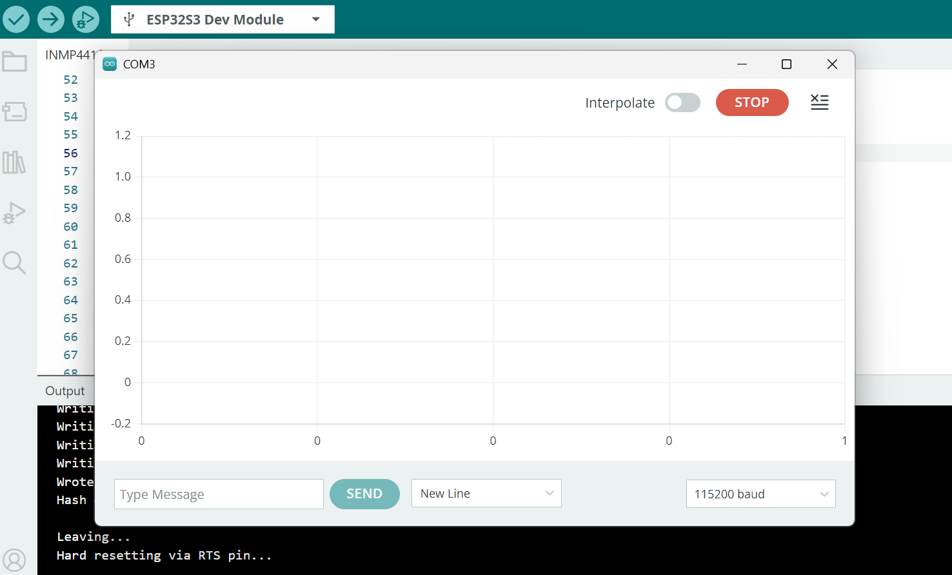The height and width of the screenshot is (575, 952).
Task: Open the Boards Manager sidebar icon
Action: tap(14, 112)
